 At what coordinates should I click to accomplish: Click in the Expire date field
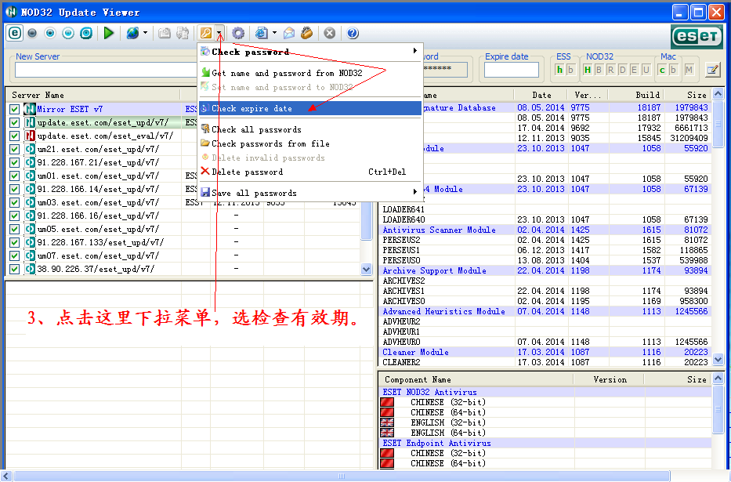[512, 70]
